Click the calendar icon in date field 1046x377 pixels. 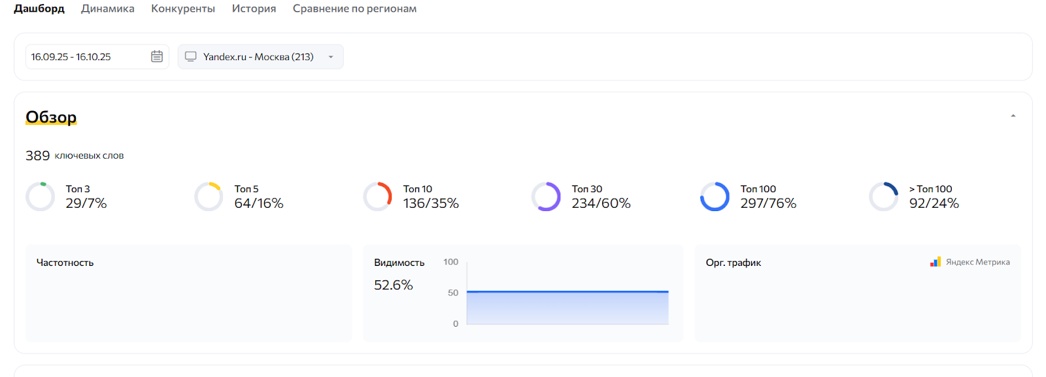(157, 56)
